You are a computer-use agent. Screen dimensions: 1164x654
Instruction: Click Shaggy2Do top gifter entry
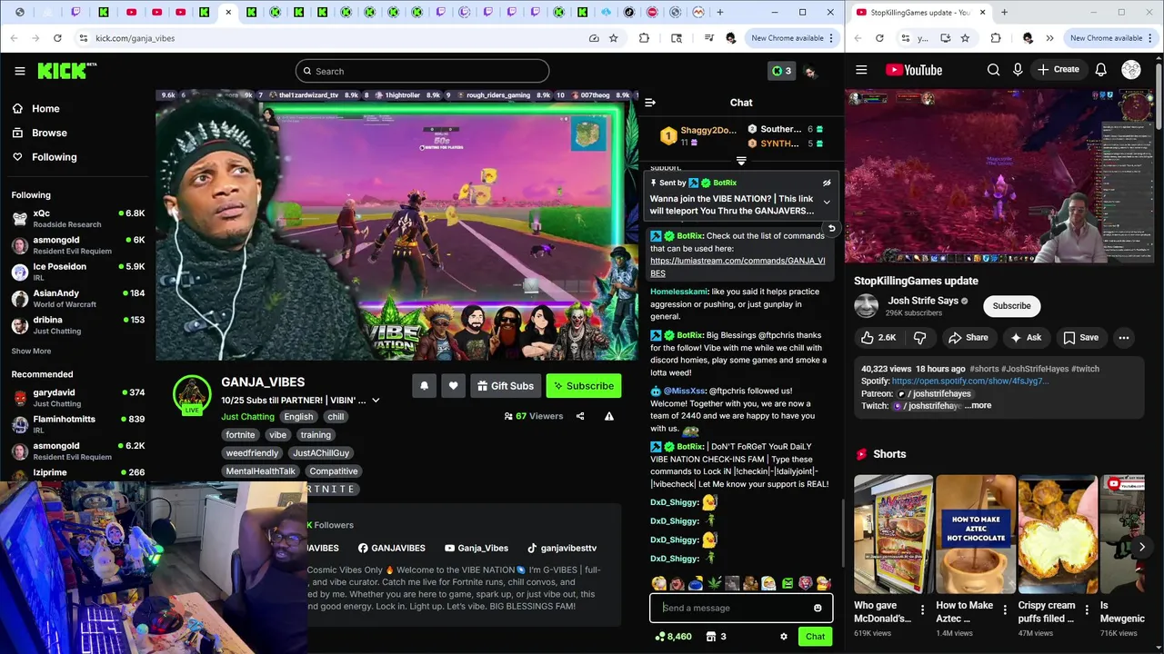pyautogui.click(x=698, y=136)
